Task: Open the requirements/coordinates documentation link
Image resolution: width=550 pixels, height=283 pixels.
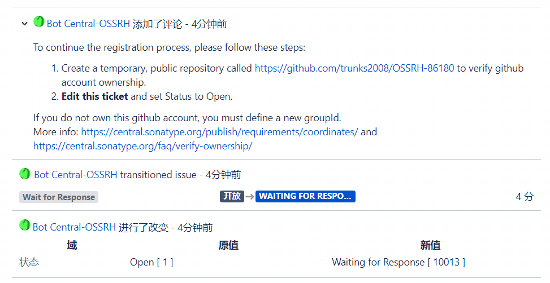Action: point(219,132)
